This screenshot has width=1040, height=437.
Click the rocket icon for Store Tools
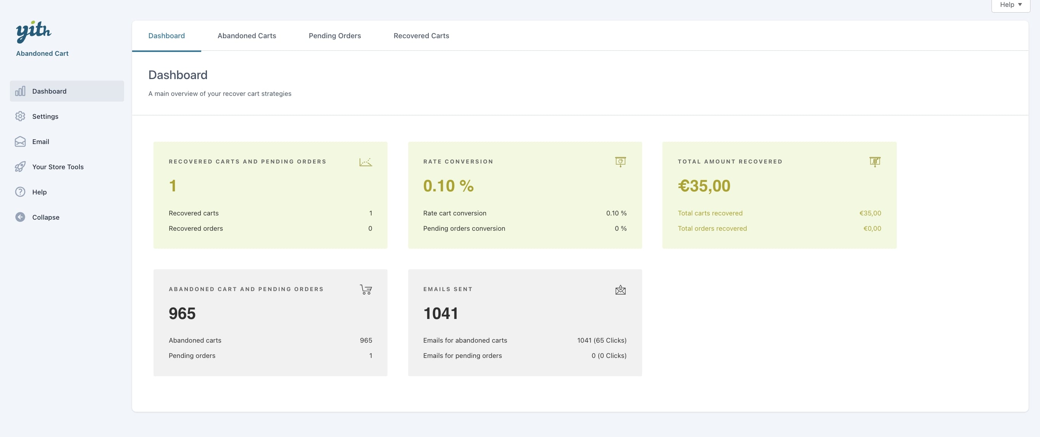tap(20, 167)
